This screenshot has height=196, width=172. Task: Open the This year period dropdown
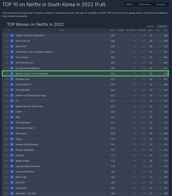point(161,4)
